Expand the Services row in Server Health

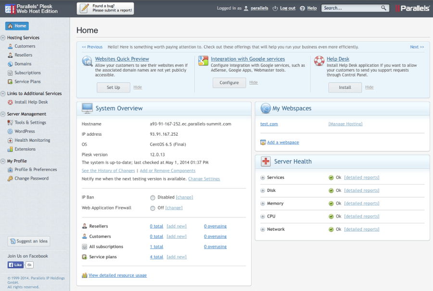coord(263,177)
